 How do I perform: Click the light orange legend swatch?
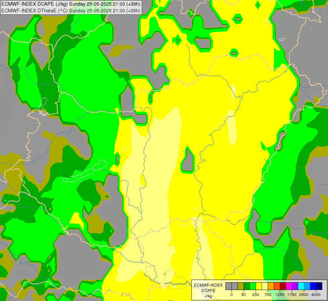click(x=271, y=286)
